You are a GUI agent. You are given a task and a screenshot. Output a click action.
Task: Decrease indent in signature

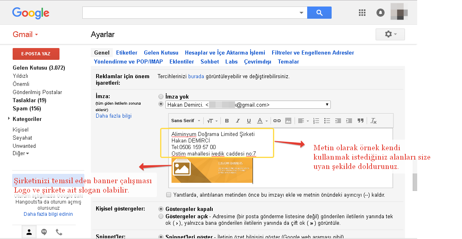pos(338,121)
